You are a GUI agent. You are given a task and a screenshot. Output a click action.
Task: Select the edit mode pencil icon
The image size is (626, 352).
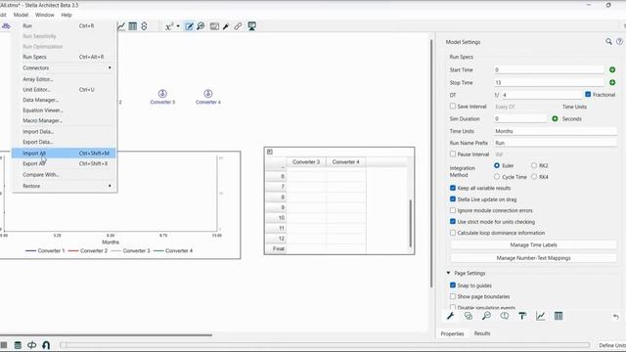coord(189,26)
